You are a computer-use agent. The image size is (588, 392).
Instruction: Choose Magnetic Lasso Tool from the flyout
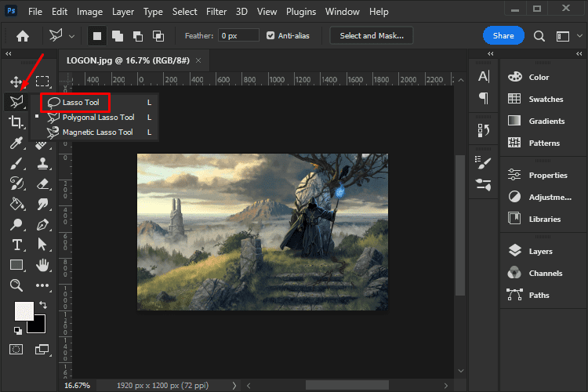pyautogui.click(x=97, y=132)
